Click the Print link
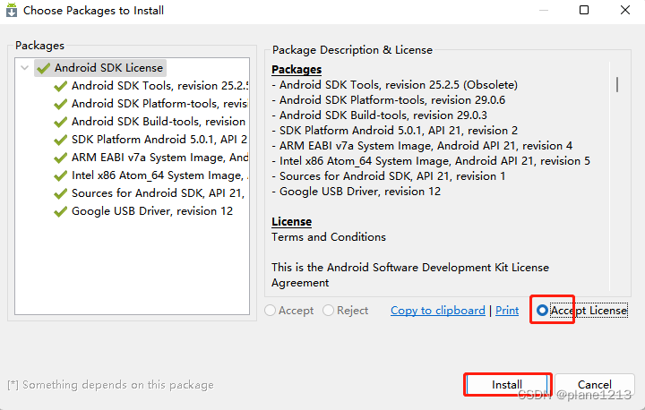The image size is (645, 410). click(507, 311)
